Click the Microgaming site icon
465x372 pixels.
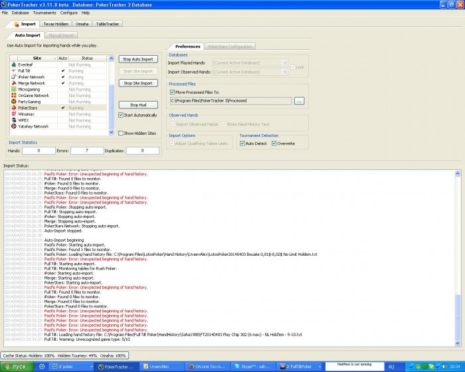click(x=14, y=89)
